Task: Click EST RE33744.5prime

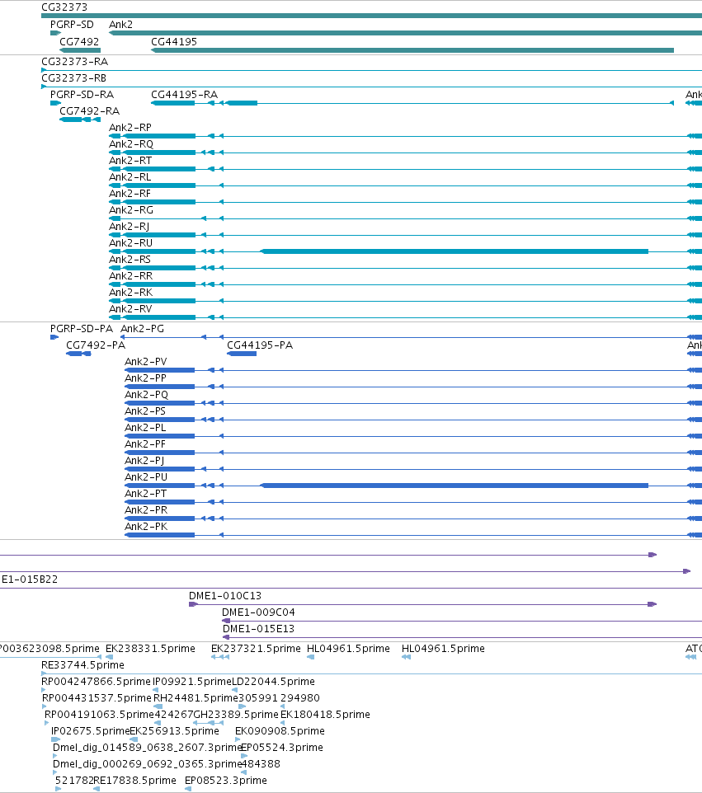Action: coord(82,665)
